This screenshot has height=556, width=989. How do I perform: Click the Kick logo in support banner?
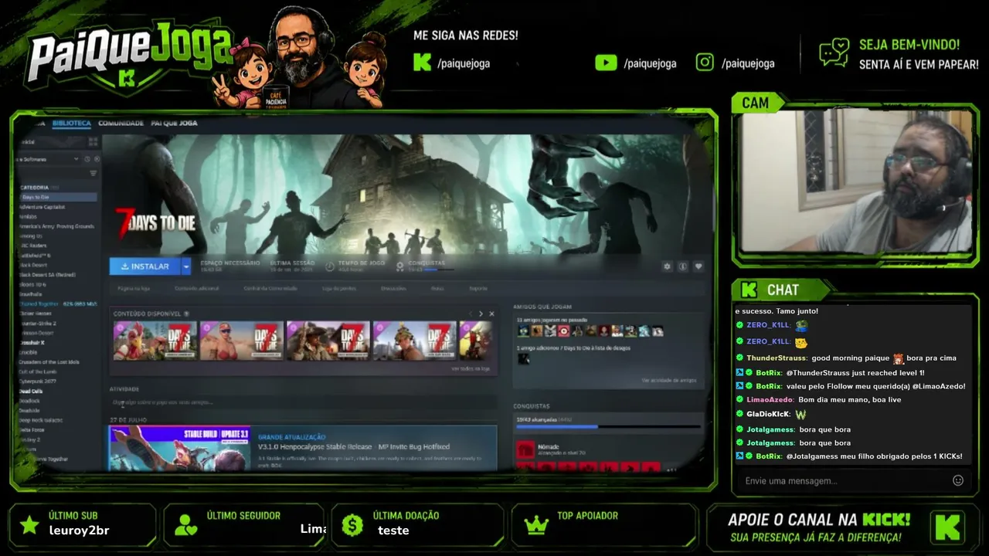948,527
